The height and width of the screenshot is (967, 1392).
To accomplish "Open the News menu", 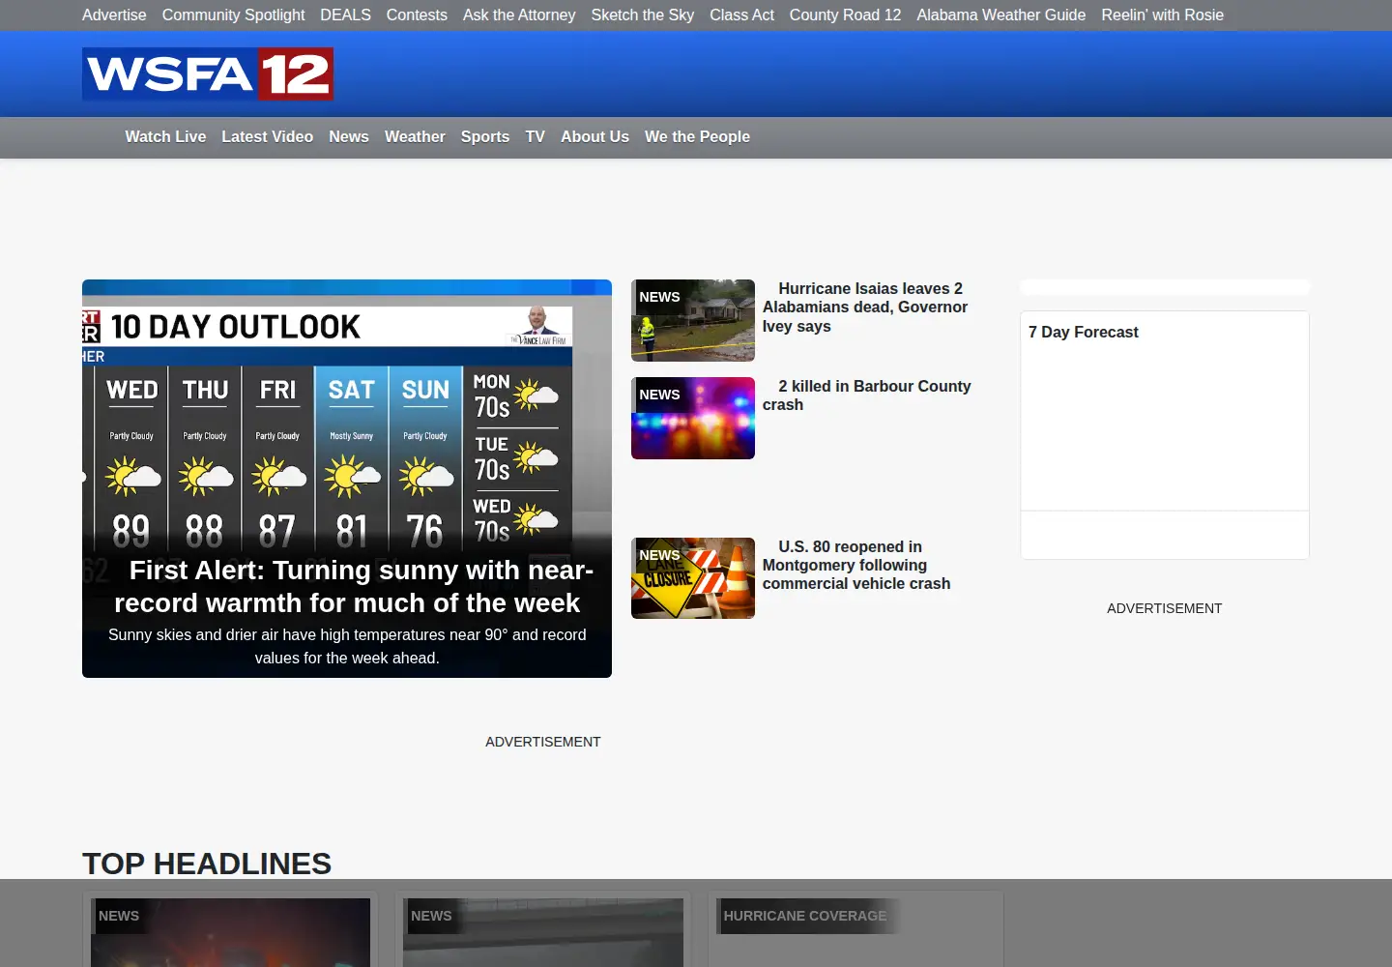I will 349,137.
